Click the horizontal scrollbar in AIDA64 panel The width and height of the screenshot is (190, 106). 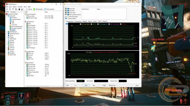[37, 86]
